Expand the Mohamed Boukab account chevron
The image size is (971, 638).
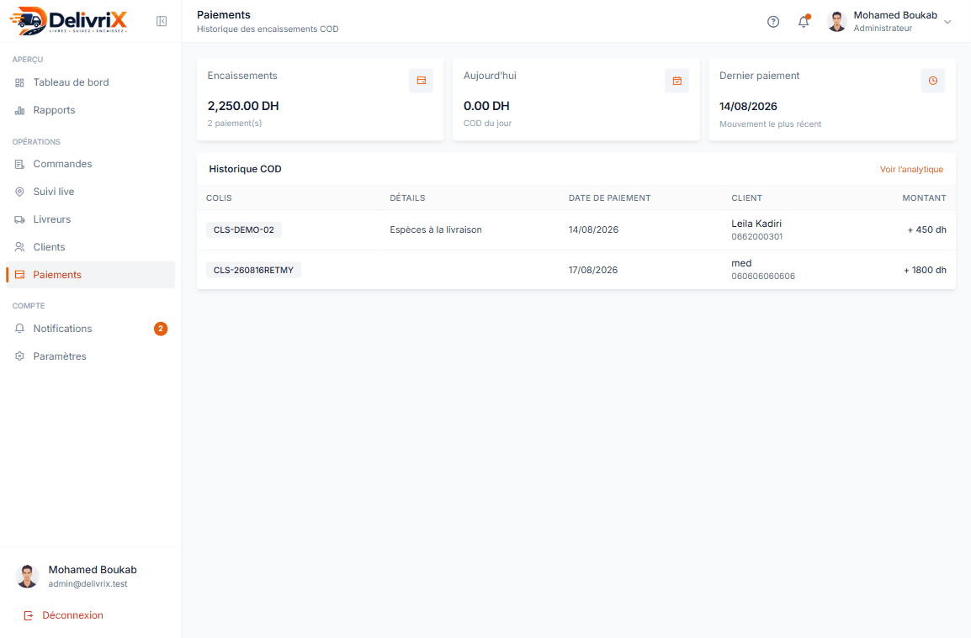click(x=947, y=22)
